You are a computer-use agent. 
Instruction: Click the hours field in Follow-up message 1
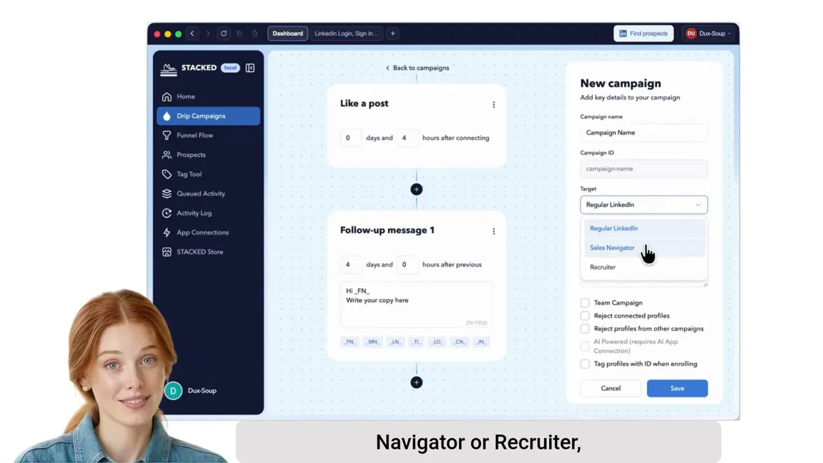coord(407,264)
